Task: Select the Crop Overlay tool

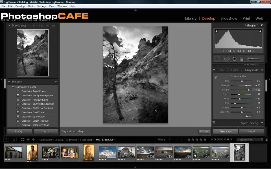Action: pos(218,59)
